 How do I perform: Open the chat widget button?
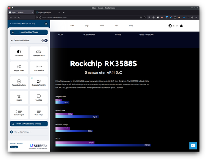click(x=193, y=146)
